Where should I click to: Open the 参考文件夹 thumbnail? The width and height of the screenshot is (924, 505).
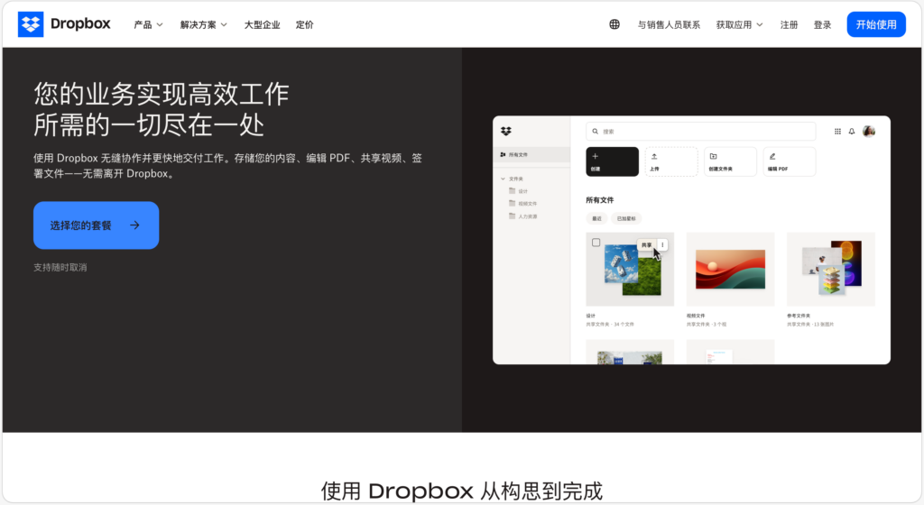(831, 269)
